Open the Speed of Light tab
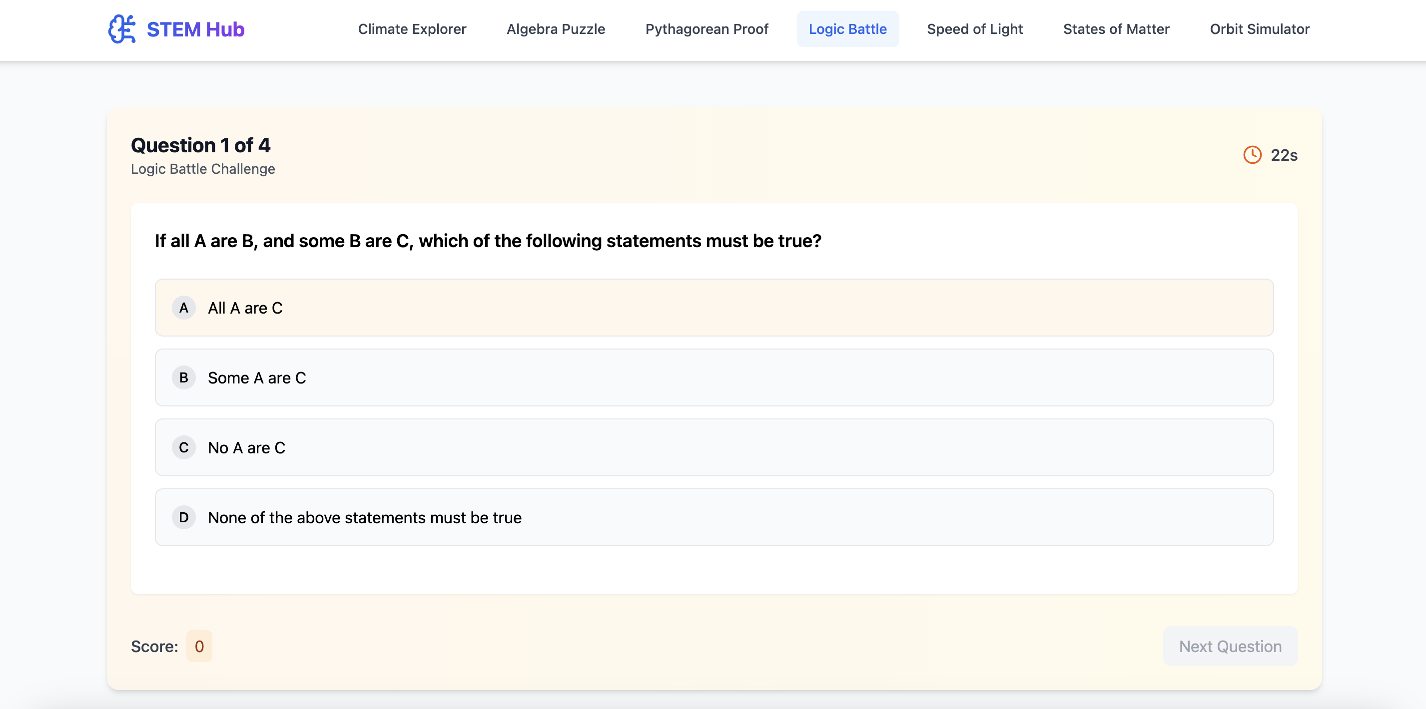1426x709 pixels. pos(975,29)
